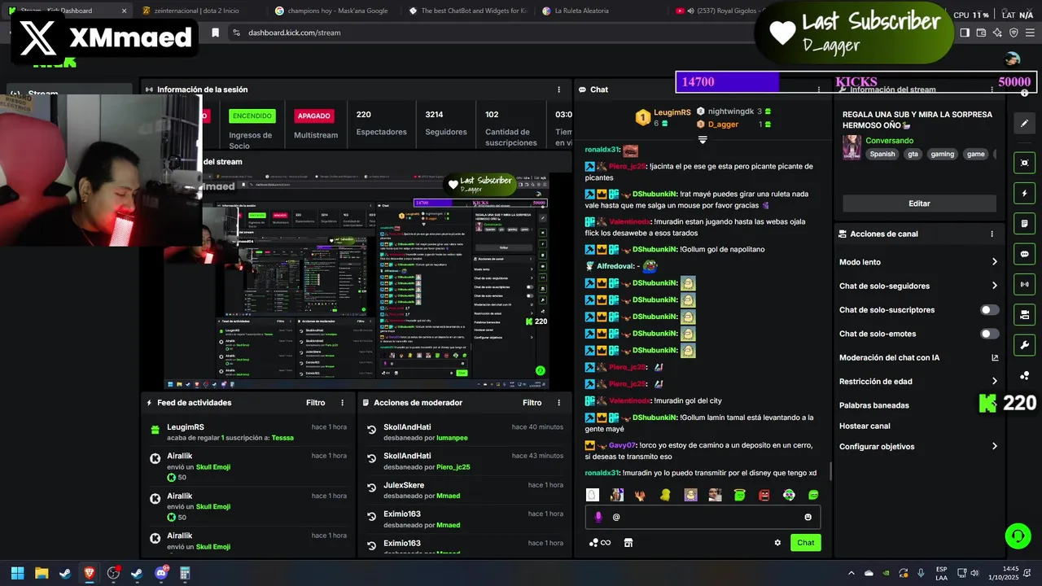
Task: Open File Explorer from the taskbar
Action: click(42, 573)
